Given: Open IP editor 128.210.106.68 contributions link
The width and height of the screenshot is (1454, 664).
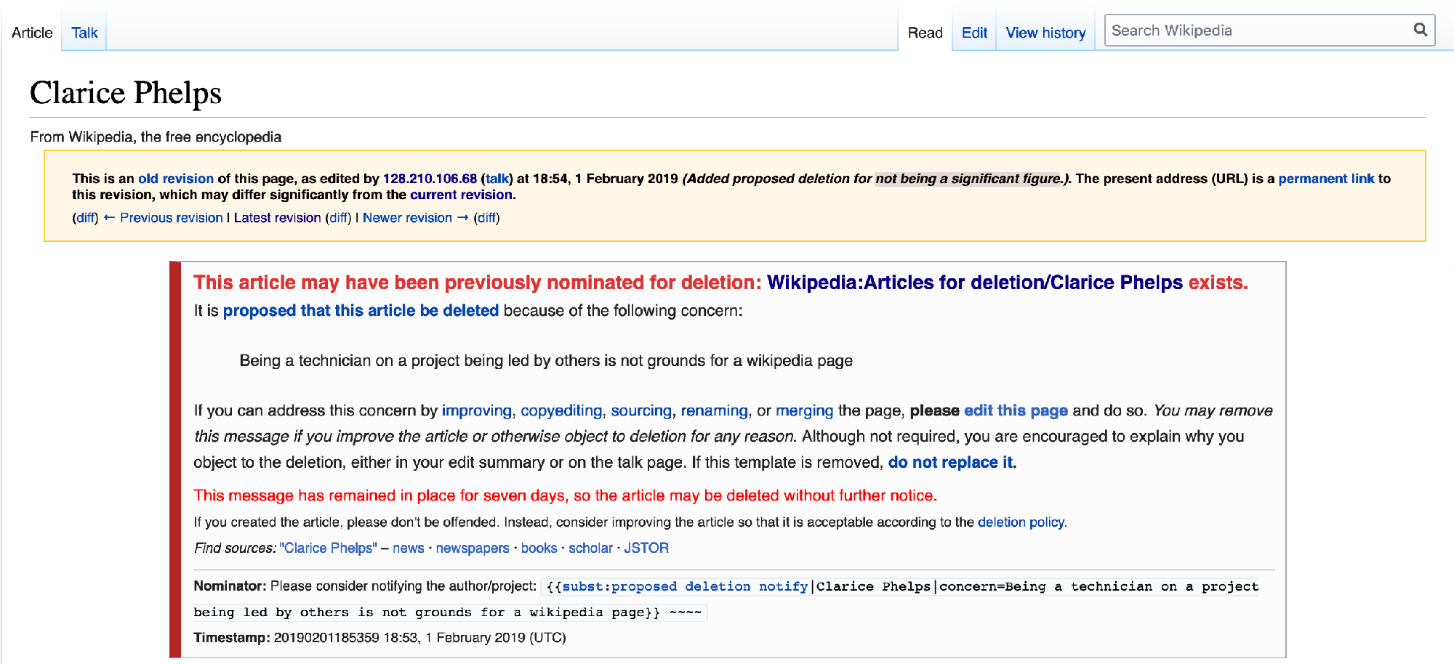Looking at the screenshot, I should pos(430,179).
